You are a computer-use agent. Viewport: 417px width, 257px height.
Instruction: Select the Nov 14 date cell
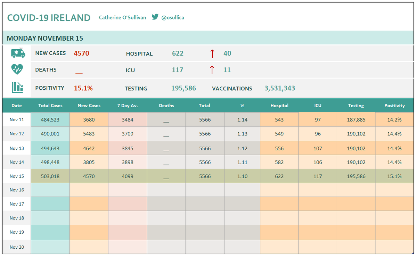pos(17,162)
